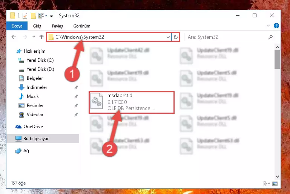The height and width of the screenshot is (194, 290).
Task: Open the recent locations dropdown
Action: tap(34, 37)
